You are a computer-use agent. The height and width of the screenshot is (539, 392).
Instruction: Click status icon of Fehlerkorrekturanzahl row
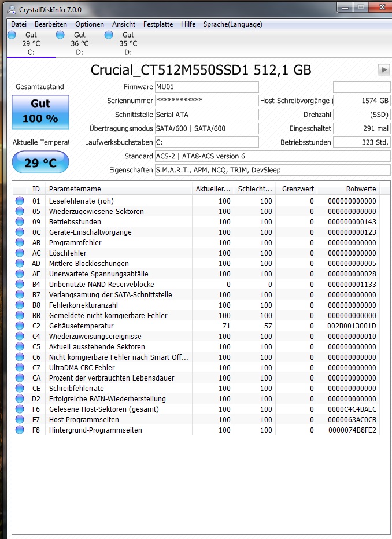(20, 305)
